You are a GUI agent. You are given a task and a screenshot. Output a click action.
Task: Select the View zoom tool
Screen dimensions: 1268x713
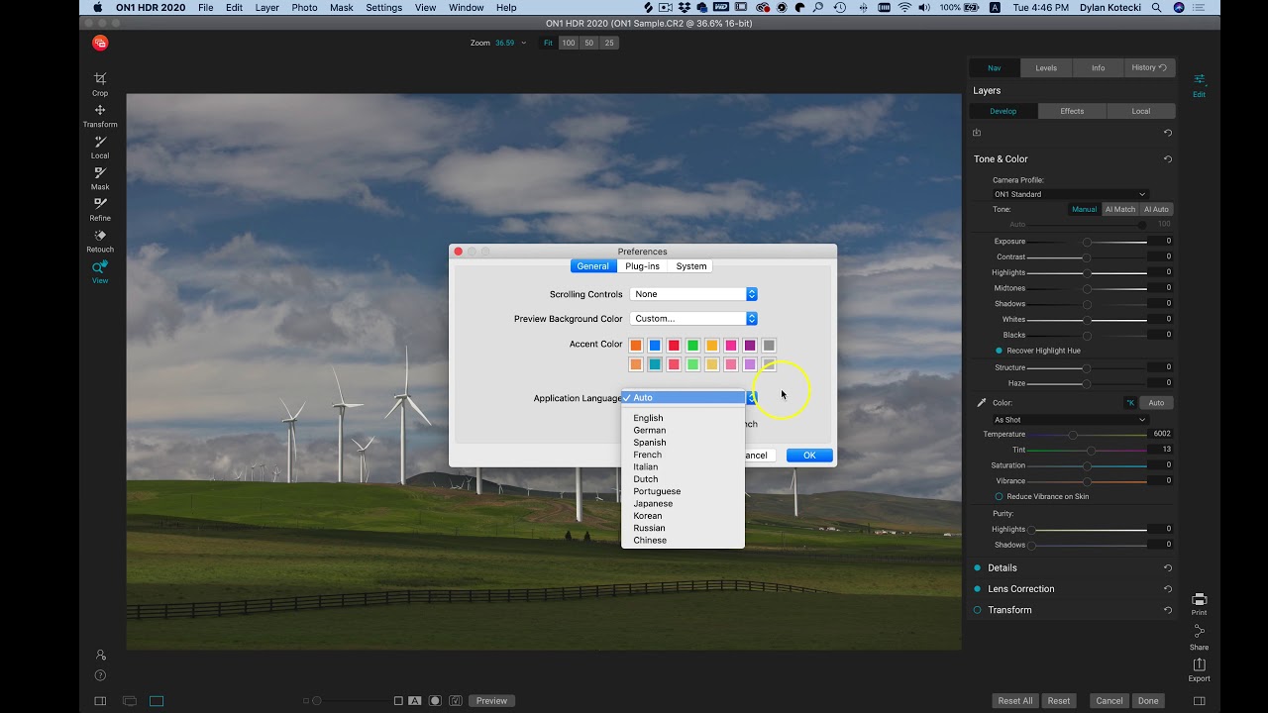[100, 271]
